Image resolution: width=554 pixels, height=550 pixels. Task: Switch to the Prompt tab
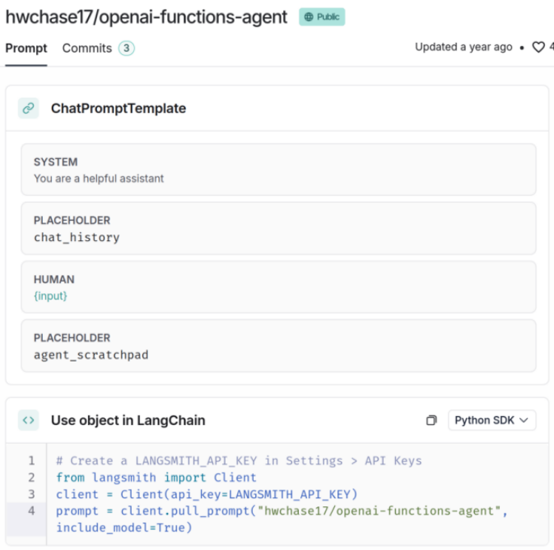tap(26, 48)
